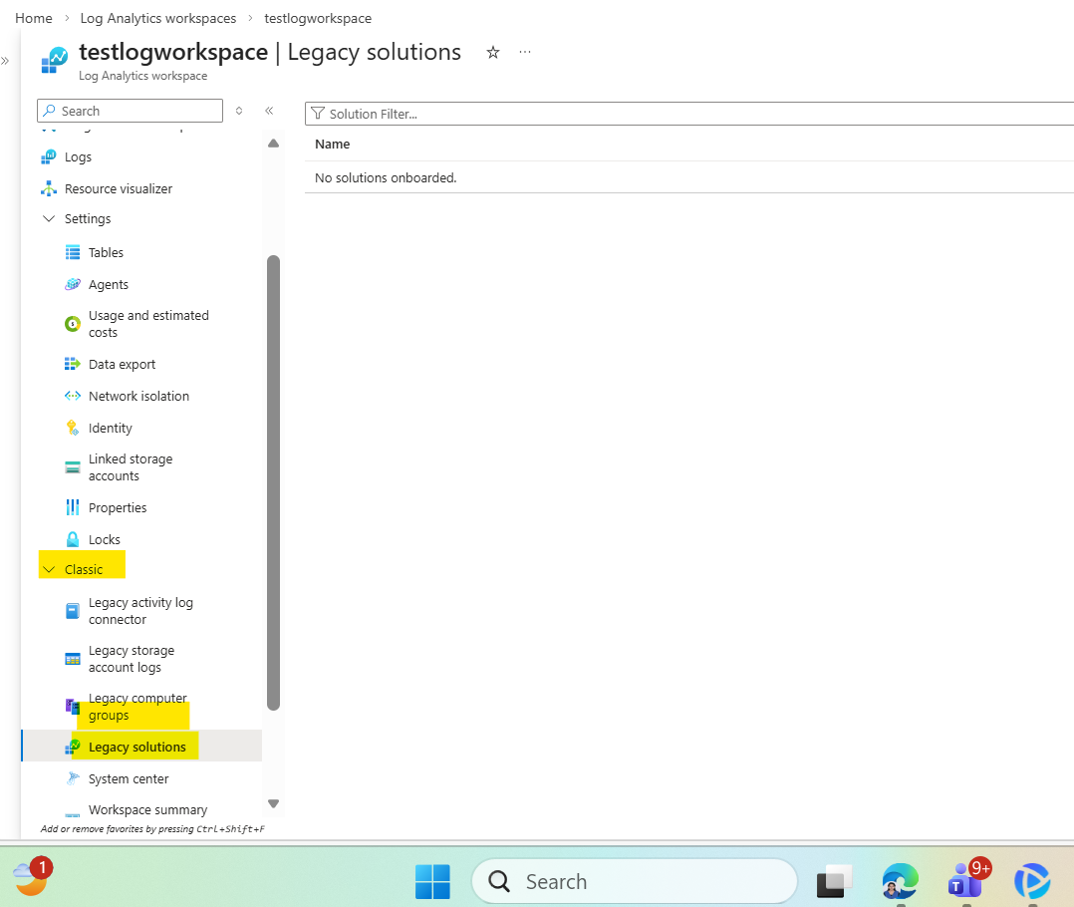Collapse the Settings section
The image size is (1074, 907).
click(x=49, y=218)
